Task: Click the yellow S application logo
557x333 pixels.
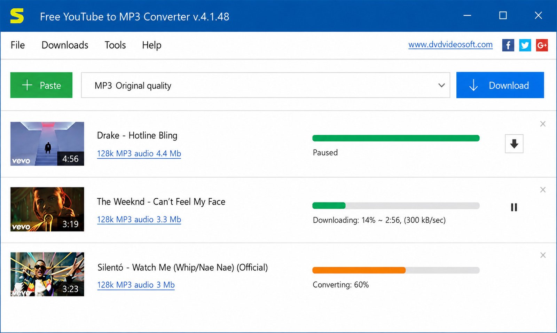Action: click(x=17, y=16)
